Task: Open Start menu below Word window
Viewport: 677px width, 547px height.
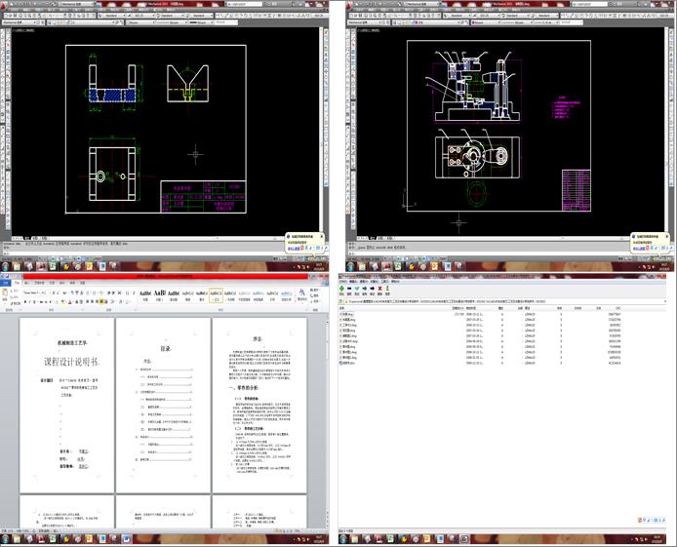Action: [x=5, y=539]
